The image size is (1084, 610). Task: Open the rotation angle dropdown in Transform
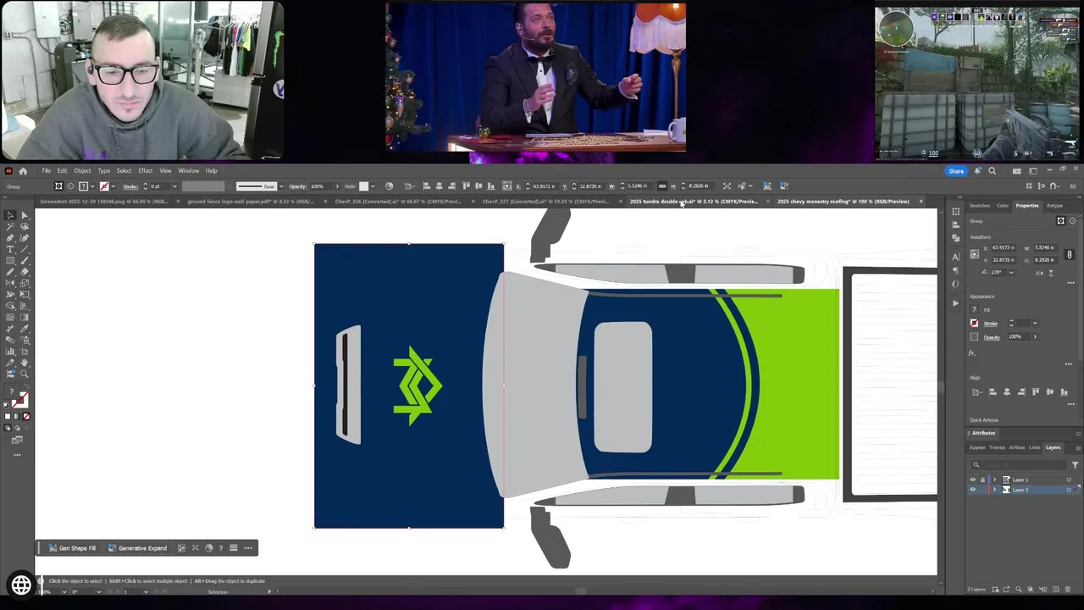[1012, 273]
